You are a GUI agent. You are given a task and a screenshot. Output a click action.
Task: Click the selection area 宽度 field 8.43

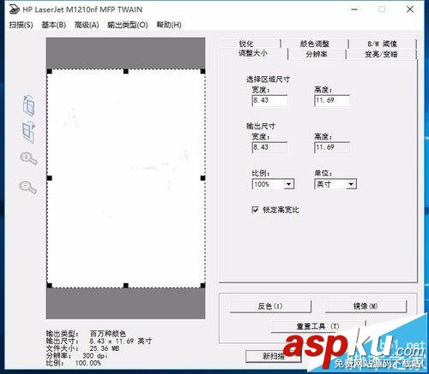tap(269, 100)
